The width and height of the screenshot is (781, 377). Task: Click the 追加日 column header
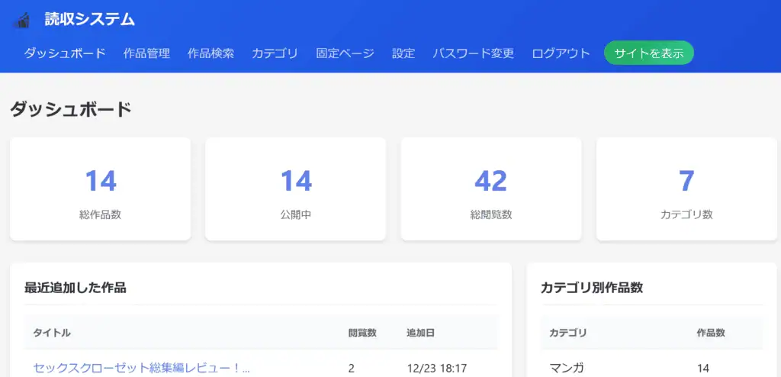click(x=420, y=333)
